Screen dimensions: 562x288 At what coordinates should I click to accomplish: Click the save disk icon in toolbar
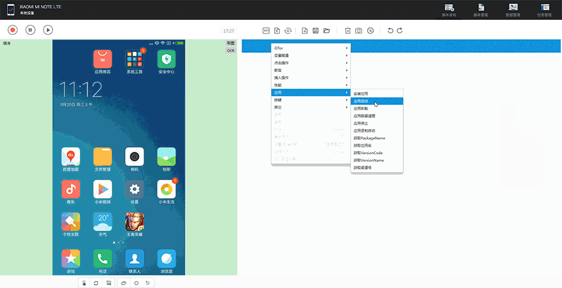point(315,31)
